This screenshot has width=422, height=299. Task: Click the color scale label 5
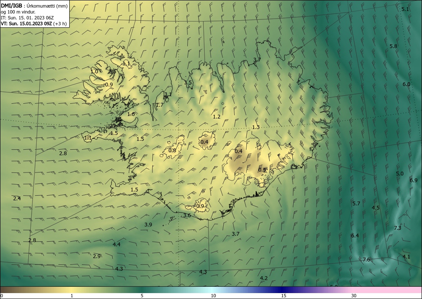click(x=142, y=296)
